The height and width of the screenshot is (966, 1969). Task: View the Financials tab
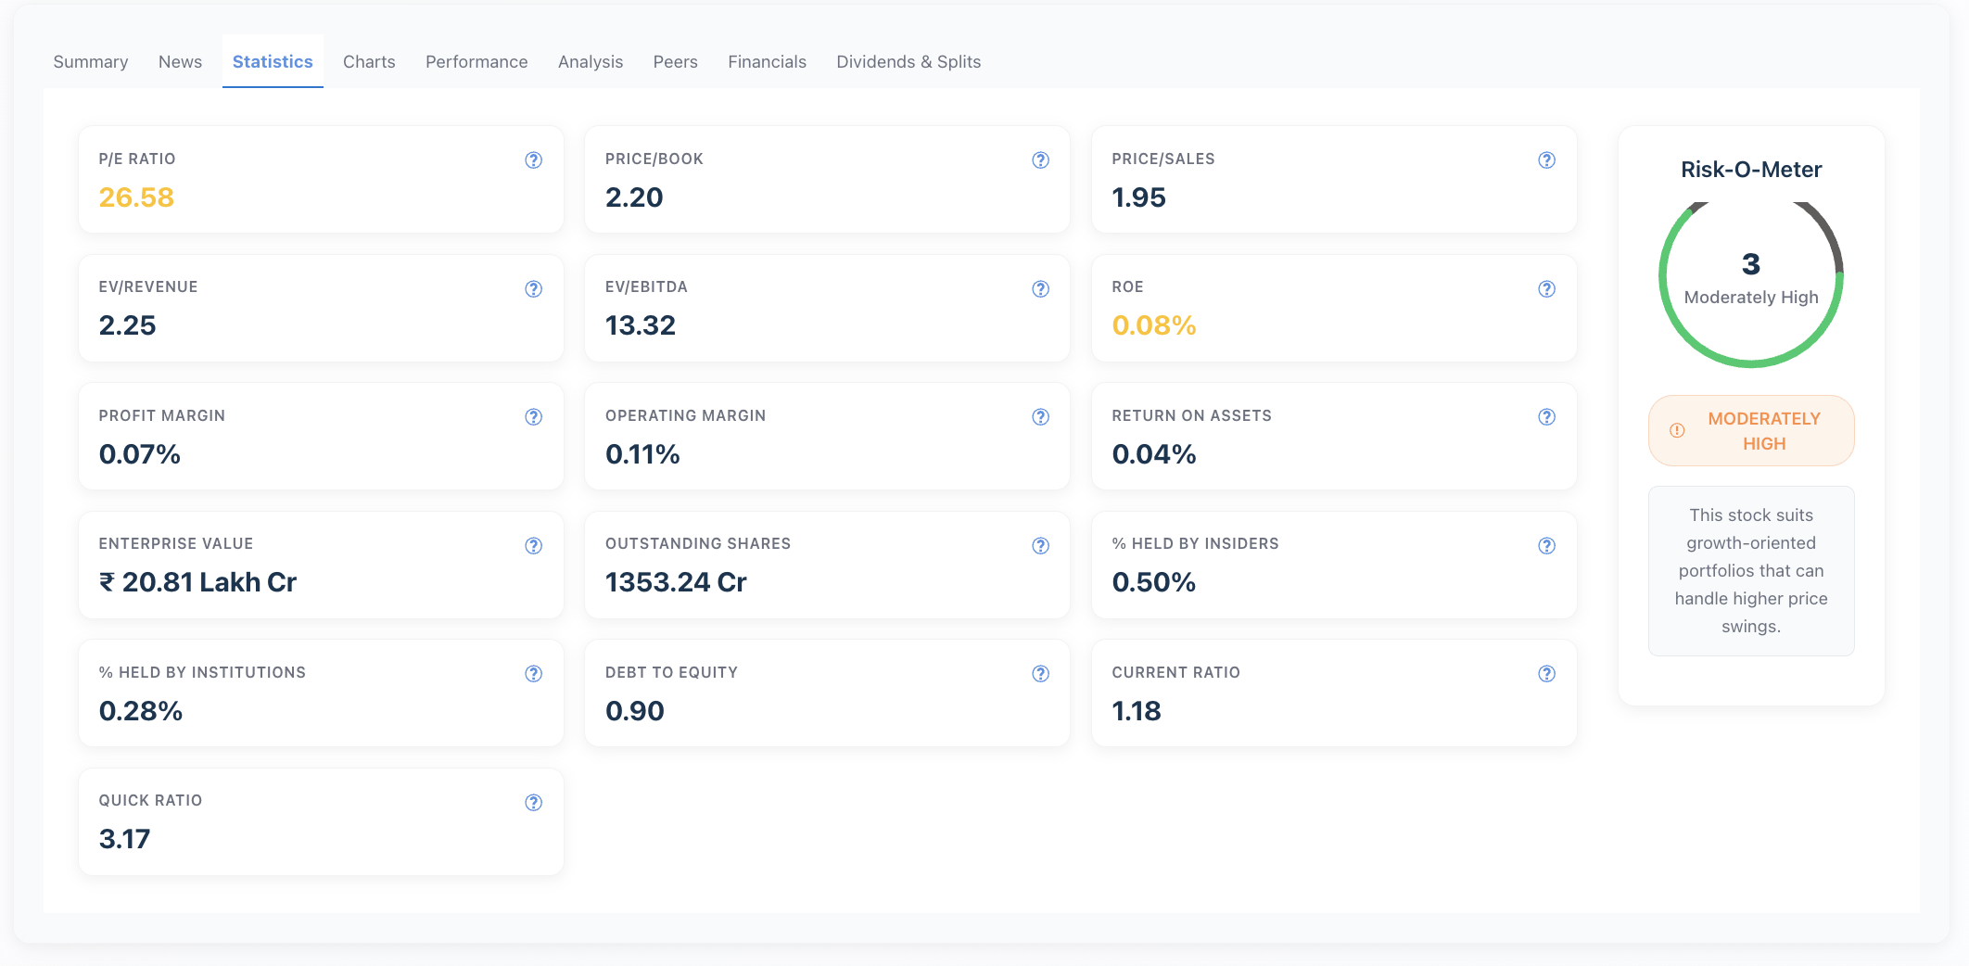767,62
